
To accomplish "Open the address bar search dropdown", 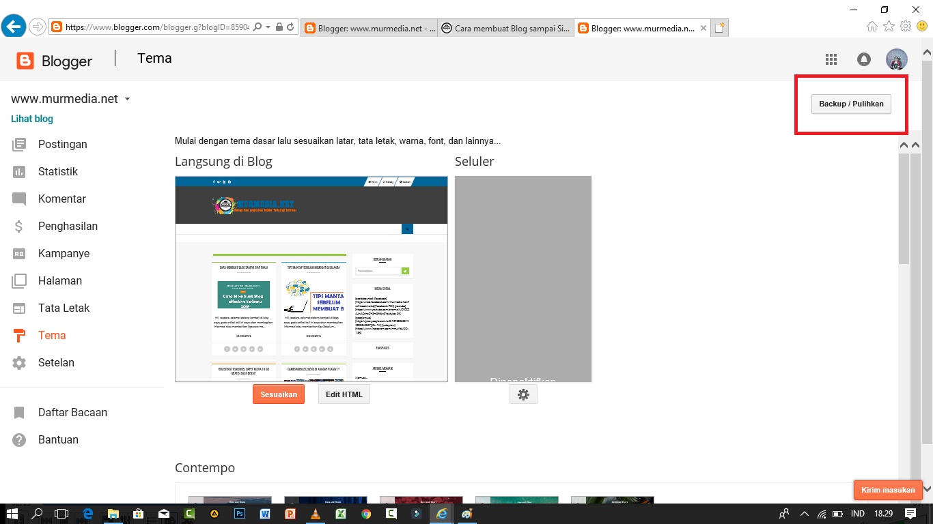I will coord(258,28).
